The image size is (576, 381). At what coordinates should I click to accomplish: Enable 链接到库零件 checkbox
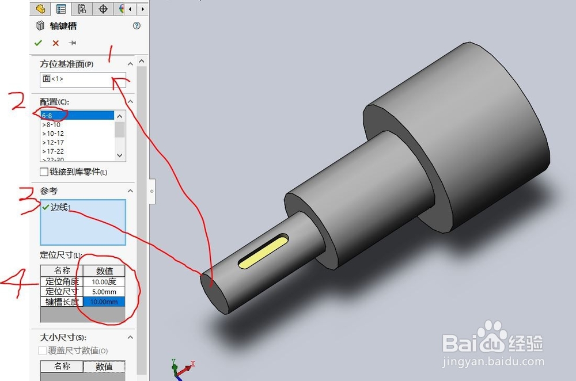44,172
